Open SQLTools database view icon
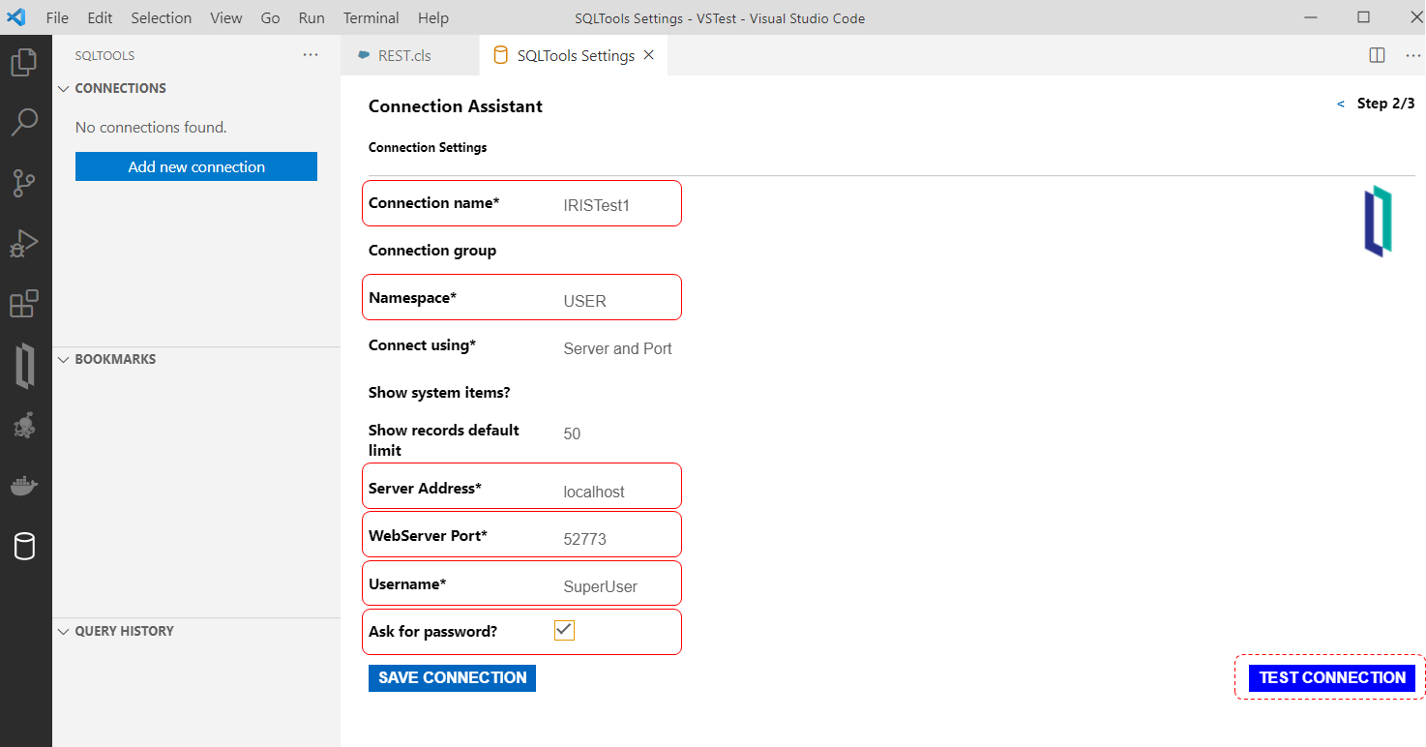The image size is (1426, 747). 24,547
